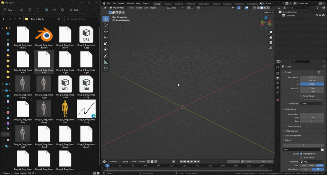The image size is (327, 175).
Task: Choose the Add Cube tool
Action: [x=106, y=69]
